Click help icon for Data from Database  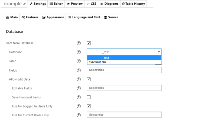[79, 43]
